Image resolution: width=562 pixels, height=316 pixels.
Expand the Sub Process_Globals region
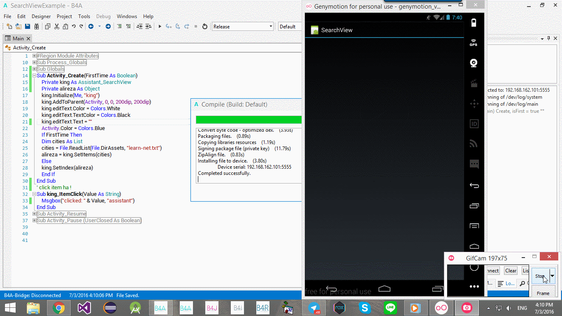point(35,63)
